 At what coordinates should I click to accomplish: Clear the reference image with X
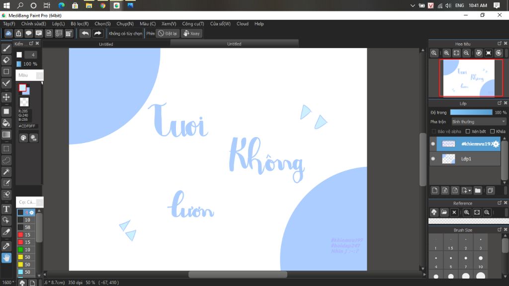454,213
